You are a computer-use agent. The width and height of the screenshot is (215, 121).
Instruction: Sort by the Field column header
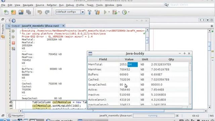coord(103,59)
